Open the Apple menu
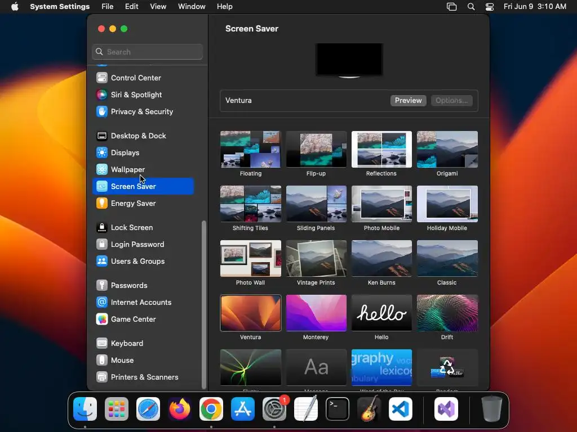This screenshot has width=577, height=432. [x=15, y=7]
